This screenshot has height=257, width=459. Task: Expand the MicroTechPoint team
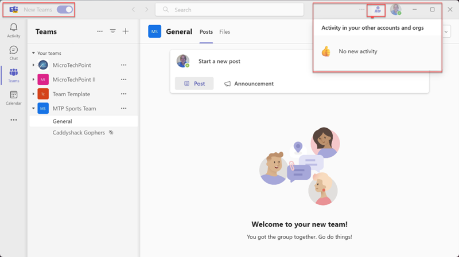pos(33,65)
